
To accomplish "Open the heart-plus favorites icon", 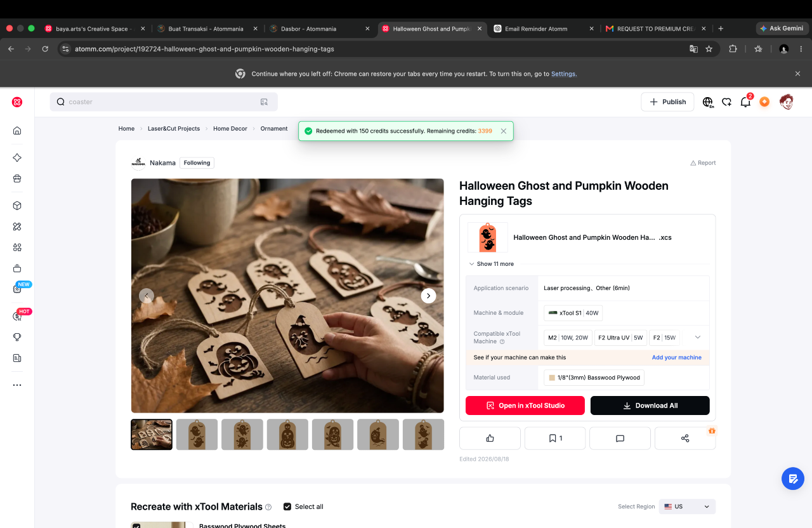I will (x=727, y=102).
